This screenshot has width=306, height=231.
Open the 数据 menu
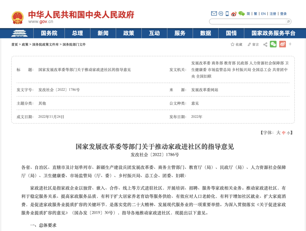tap(206, 33)
